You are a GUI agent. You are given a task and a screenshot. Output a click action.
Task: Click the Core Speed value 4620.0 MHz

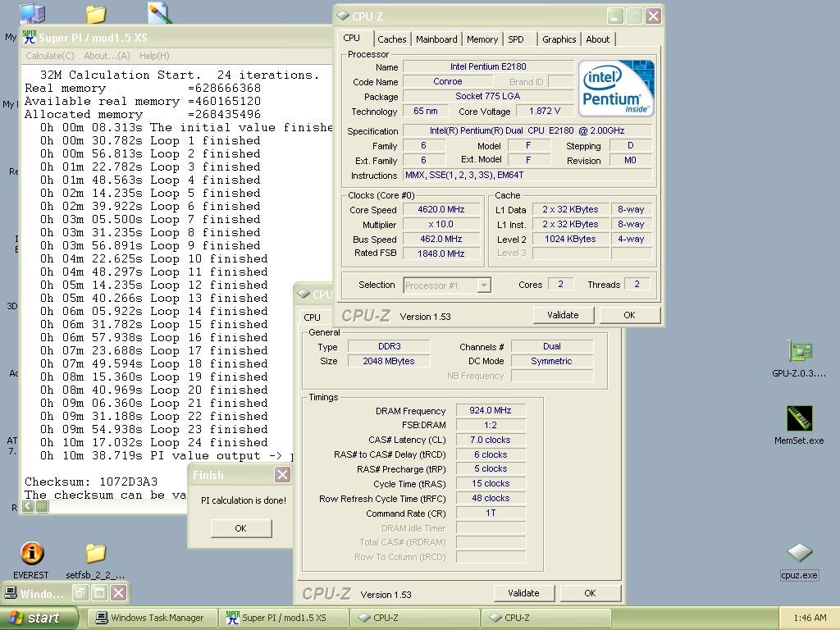tap(441, 209)
